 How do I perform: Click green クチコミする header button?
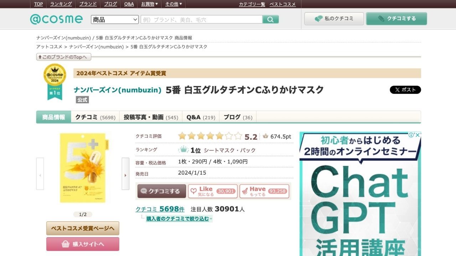pos(397,19)
